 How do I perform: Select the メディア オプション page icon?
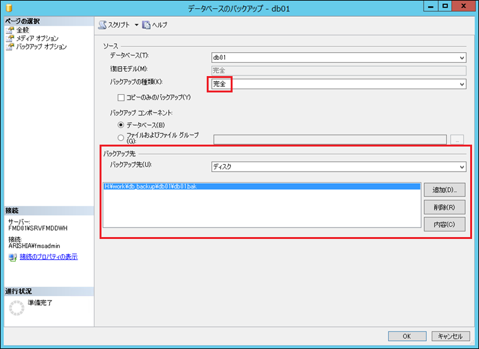pyautogui.click(x=10, y=38)
